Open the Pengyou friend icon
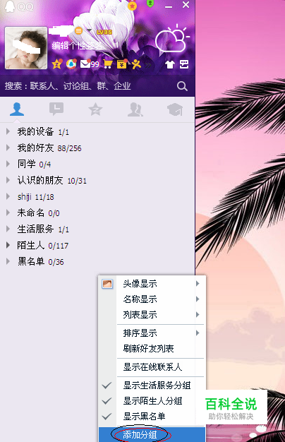 point(136,64)
